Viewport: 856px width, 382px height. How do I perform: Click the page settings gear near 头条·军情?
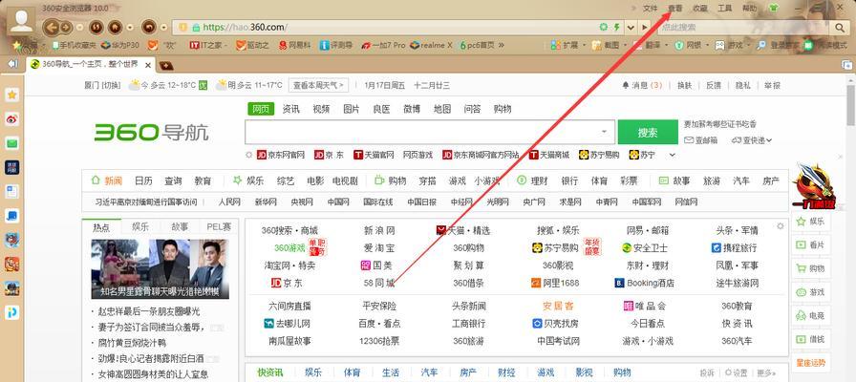(x=781, y=226)
